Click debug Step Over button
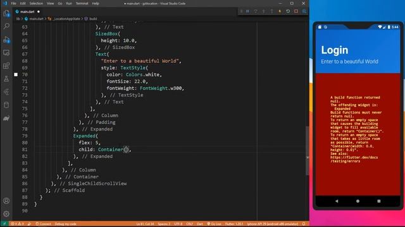Image resolution: width=405 pixels, height=227 pixels. (256, 11)
